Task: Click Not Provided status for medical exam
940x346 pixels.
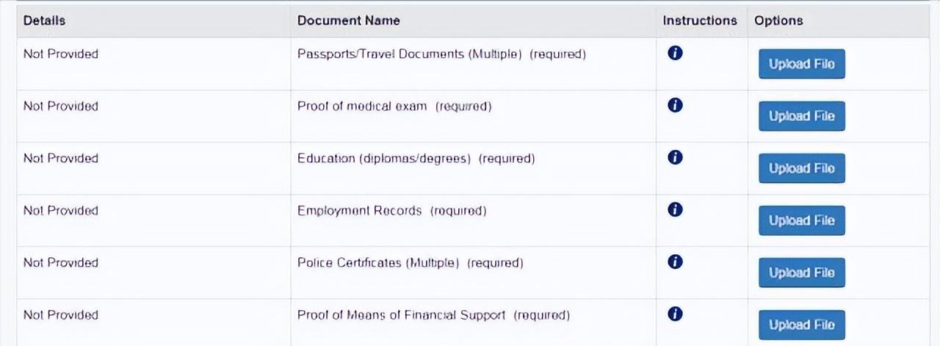Action: click(60, 106)
